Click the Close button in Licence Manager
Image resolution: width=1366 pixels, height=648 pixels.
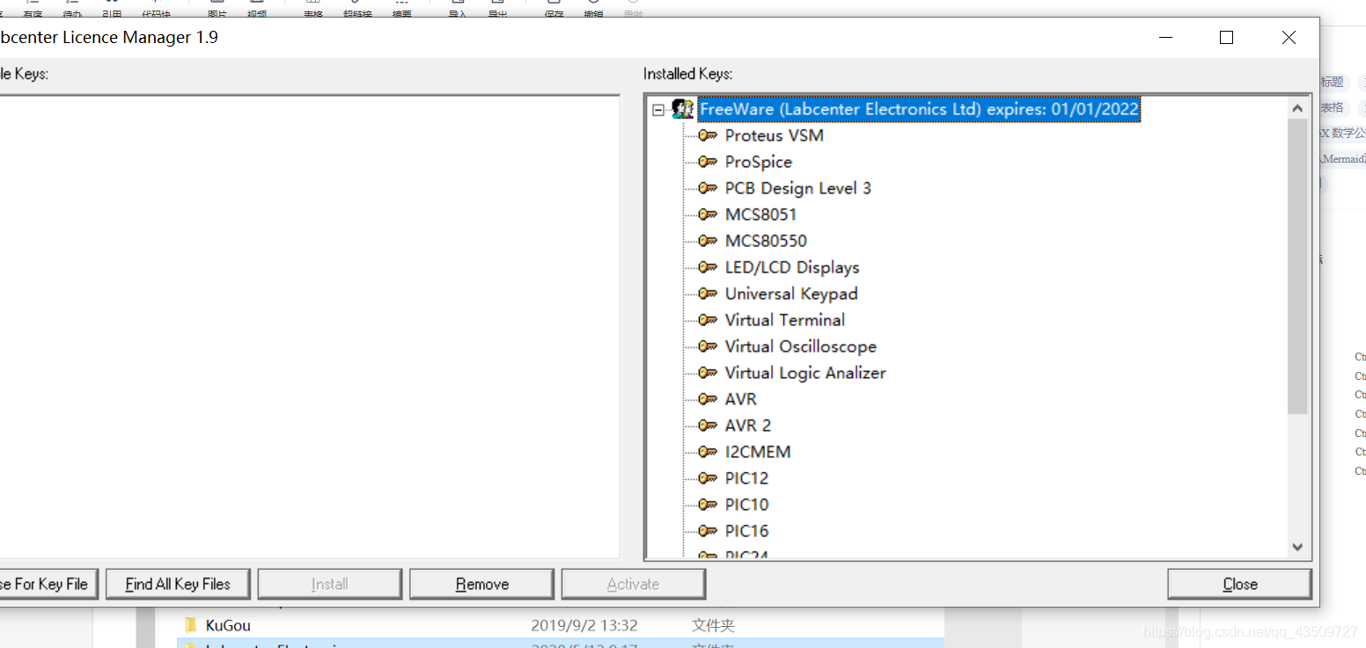coord(1239,584)
